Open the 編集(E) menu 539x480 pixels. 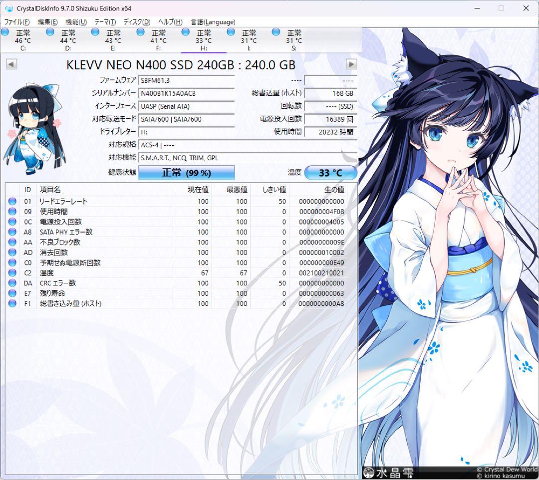(x=47, y=22)
